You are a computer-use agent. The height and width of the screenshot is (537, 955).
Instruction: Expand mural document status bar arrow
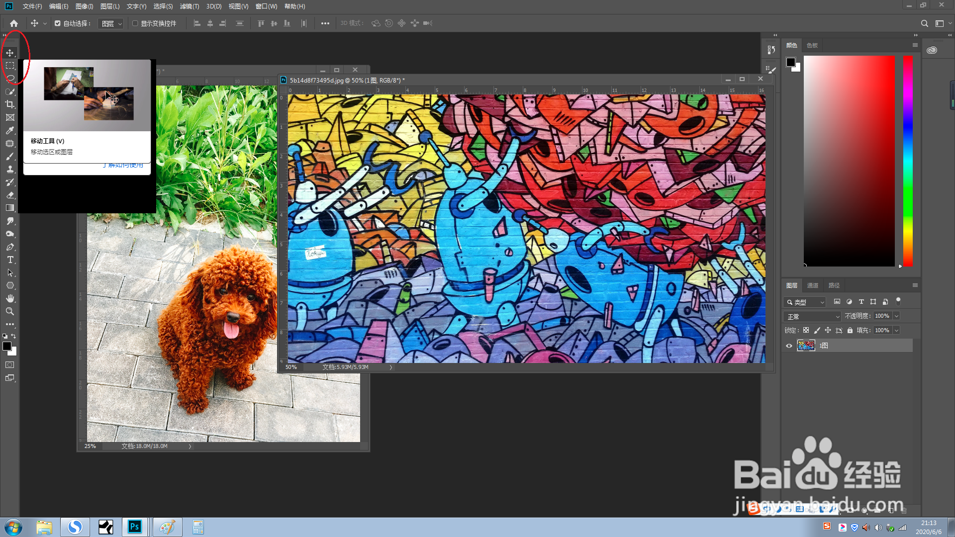[x=391, y=367]
